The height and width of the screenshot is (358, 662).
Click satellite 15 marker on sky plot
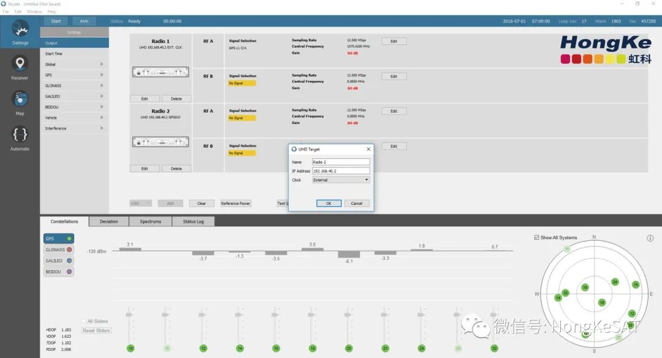(636, 284)
